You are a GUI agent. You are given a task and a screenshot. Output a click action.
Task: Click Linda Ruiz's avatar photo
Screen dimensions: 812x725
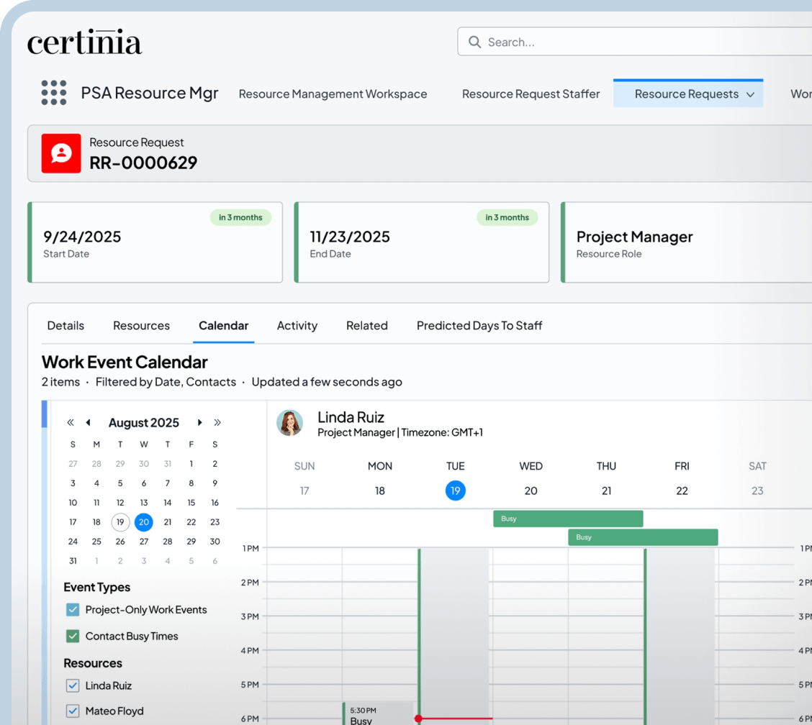click(289, 423)
